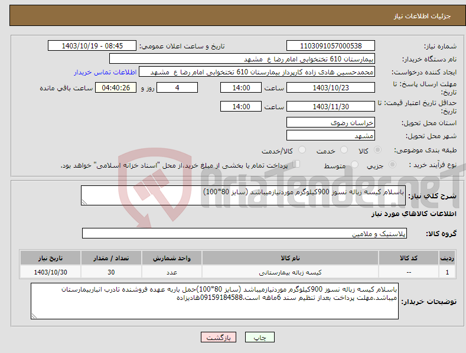Click the نام کالا column header

coord(290,258)
